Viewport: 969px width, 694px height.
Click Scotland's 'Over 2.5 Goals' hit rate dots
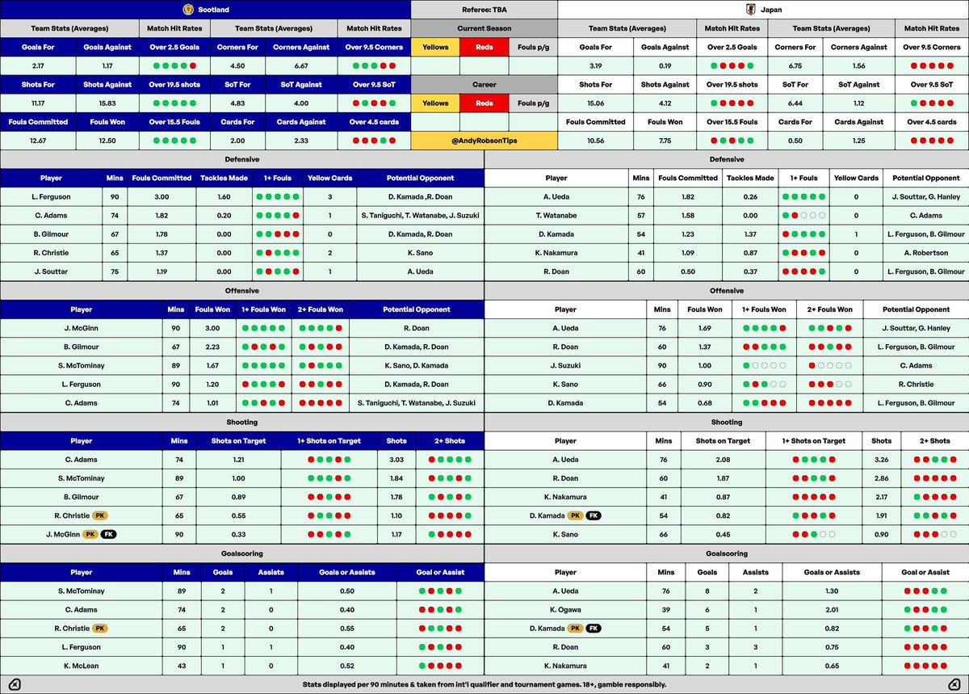[x=174, y=65]
